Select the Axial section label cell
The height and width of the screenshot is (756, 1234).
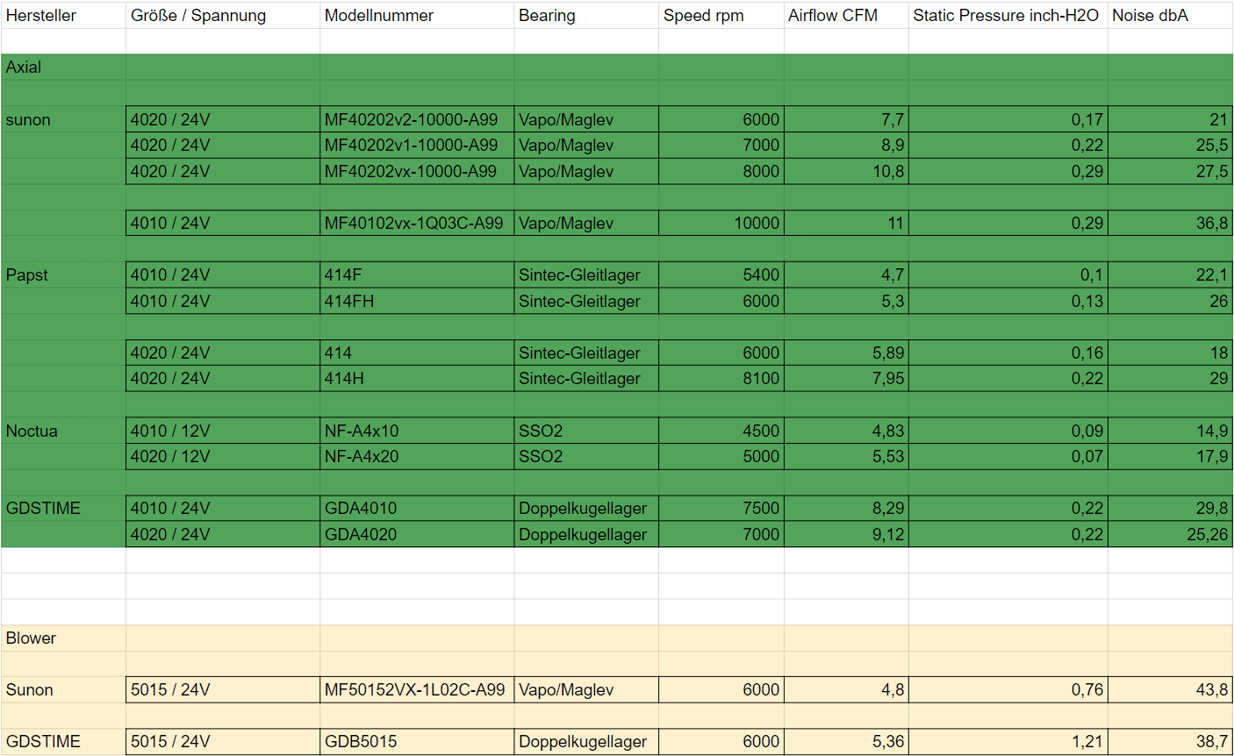click(63, 68)
